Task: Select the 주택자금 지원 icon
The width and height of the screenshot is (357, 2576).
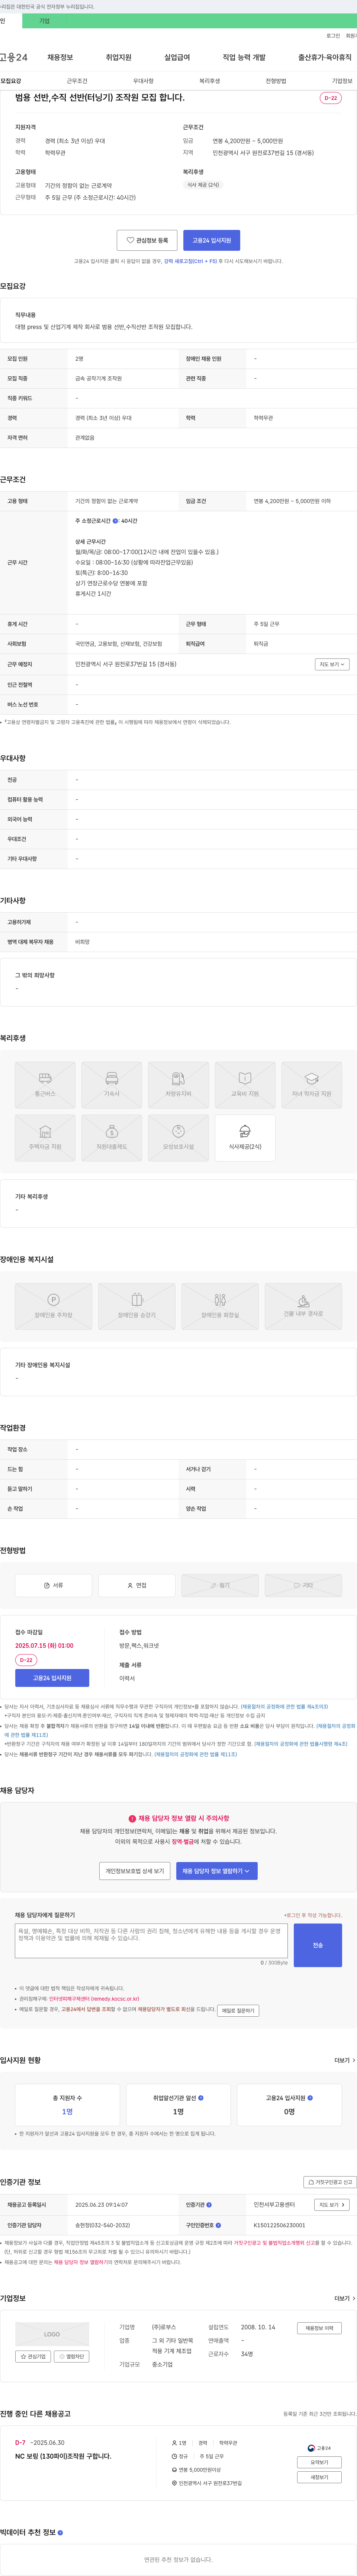Action: pos(45,1138)
